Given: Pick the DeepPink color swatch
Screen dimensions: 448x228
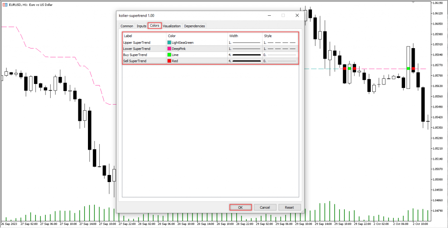Looking at the screenshot, I should click(169, 49).
